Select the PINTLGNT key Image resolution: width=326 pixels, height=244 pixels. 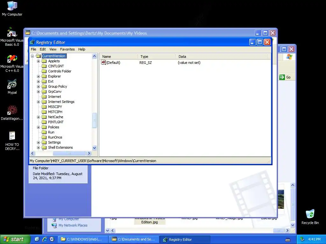tap(56, 122)
